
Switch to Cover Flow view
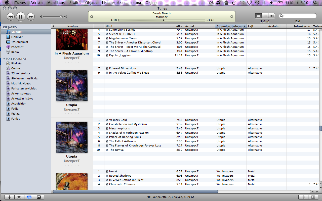pos(271,16)
